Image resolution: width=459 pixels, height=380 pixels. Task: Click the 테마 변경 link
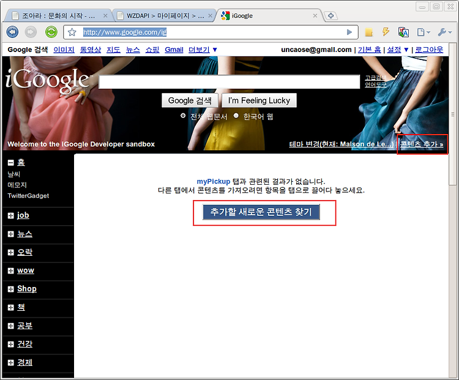point(341,144)
